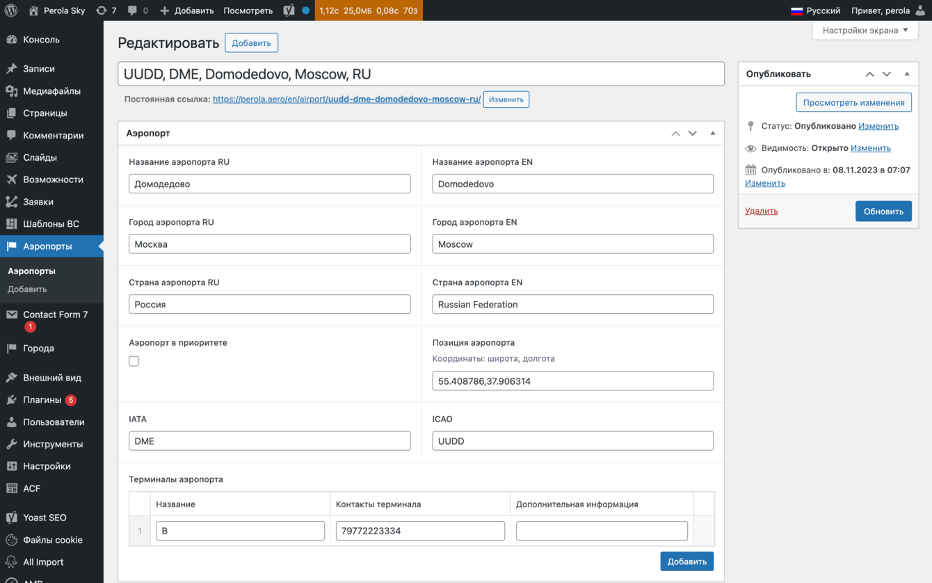Click the Обновить button
932x583 pixels.
pyautogui.click(x=883, y=211)
